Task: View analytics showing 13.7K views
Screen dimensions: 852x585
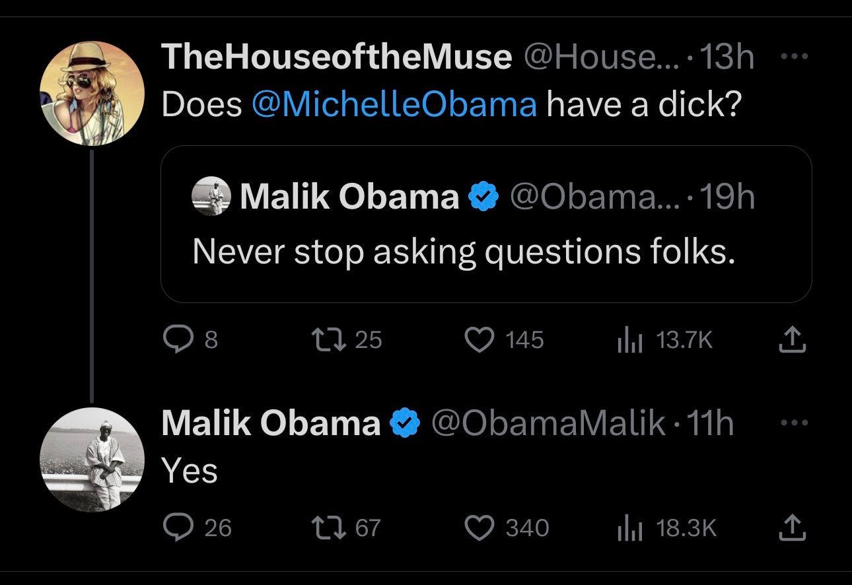Action: point(664,340)
